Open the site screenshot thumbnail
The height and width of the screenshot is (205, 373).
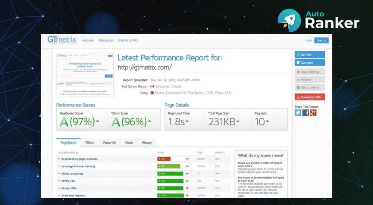click(85, 75)
